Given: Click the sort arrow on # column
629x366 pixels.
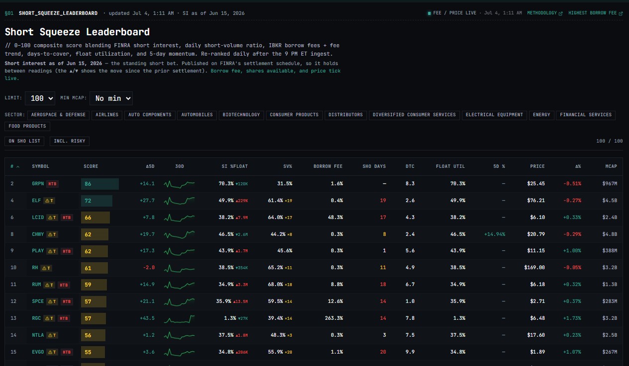Looking at the screenshot, I should pyautogui.click(x=18, y=166).
